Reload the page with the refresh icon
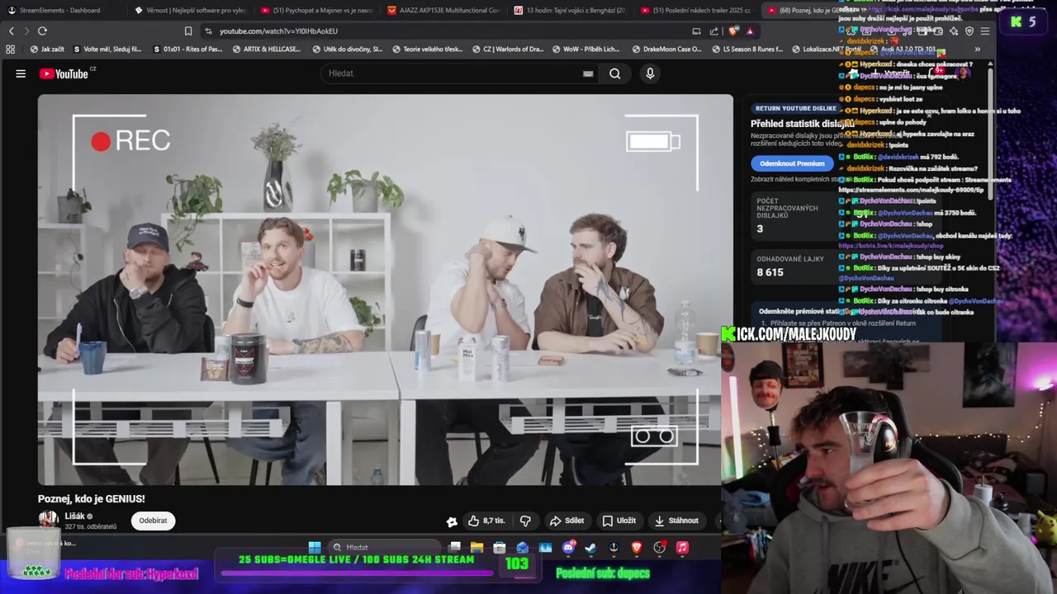The height and width of the screenshot is (594, 1057). (x=42, y=31)
